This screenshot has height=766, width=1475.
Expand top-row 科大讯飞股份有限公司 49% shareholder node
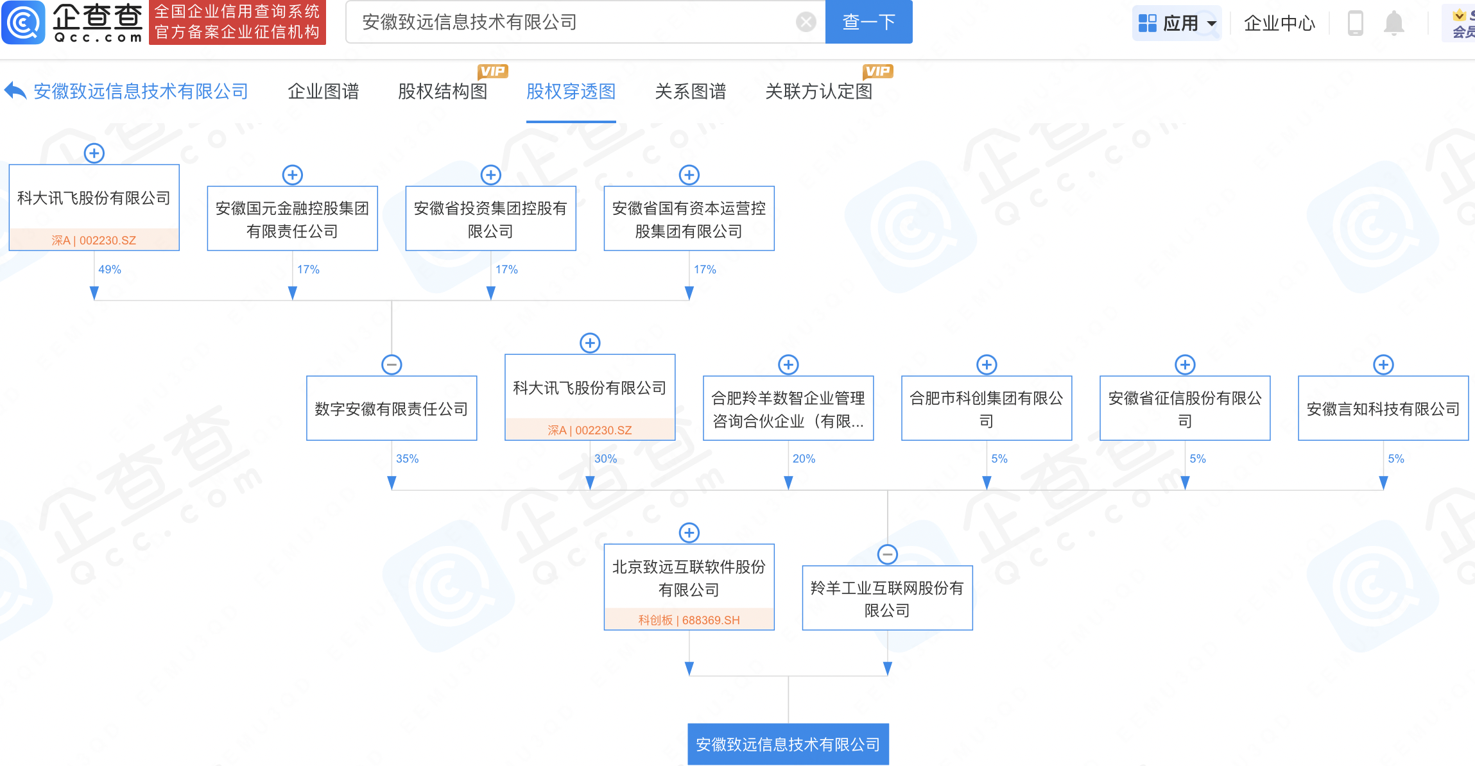[x=94, y=153]
